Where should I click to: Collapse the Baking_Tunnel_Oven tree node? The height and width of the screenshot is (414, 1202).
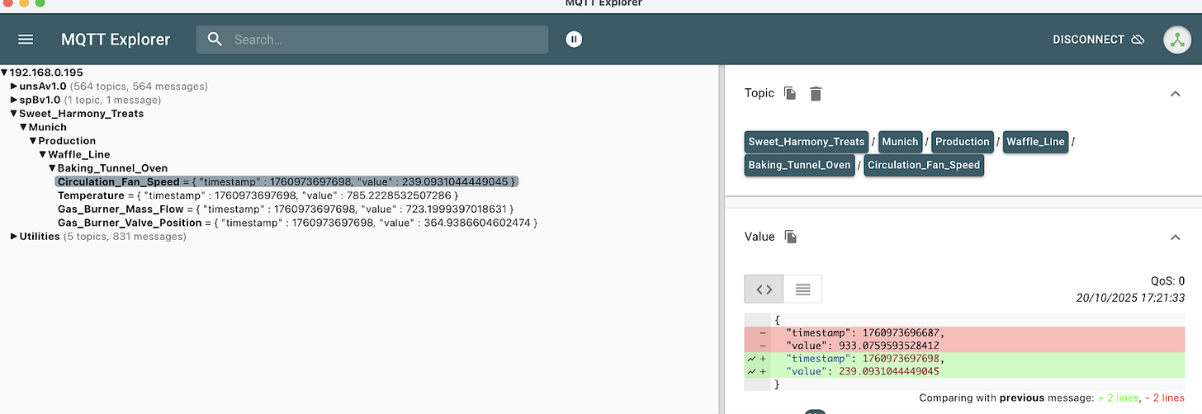52,168
